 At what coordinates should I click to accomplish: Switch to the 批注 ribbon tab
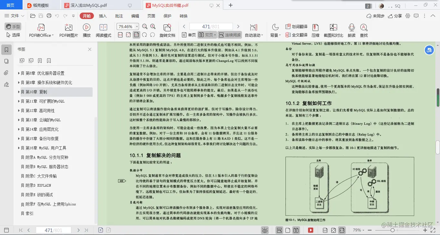tap(119, 16)
